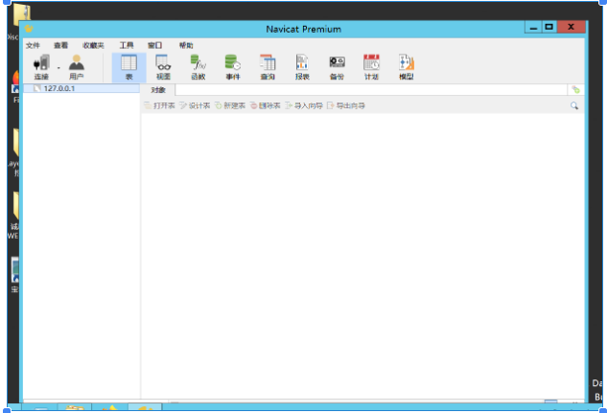Switch to the 视图 views icon
The image size is (607, 413).
coord(163,67)
